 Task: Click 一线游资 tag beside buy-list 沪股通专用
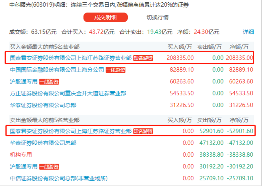pos(49,82)
